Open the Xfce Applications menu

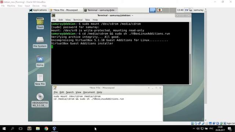click(38, 10)
